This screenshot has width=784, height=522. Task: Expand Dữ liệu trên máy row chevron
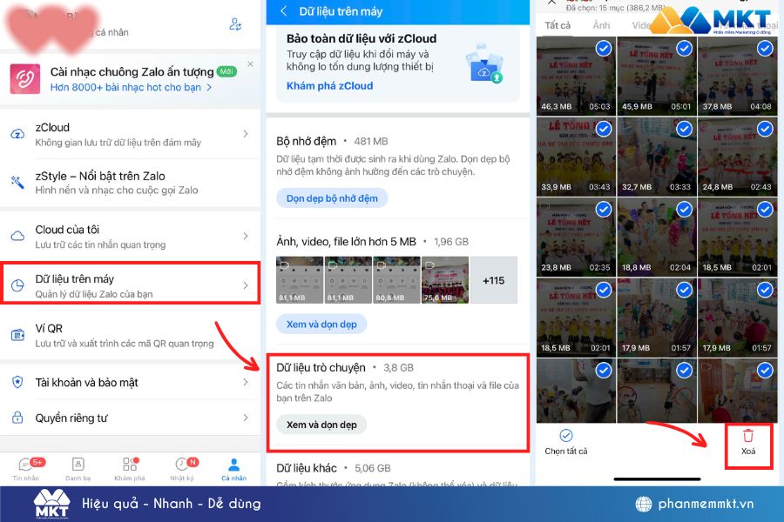coord(246,285)
